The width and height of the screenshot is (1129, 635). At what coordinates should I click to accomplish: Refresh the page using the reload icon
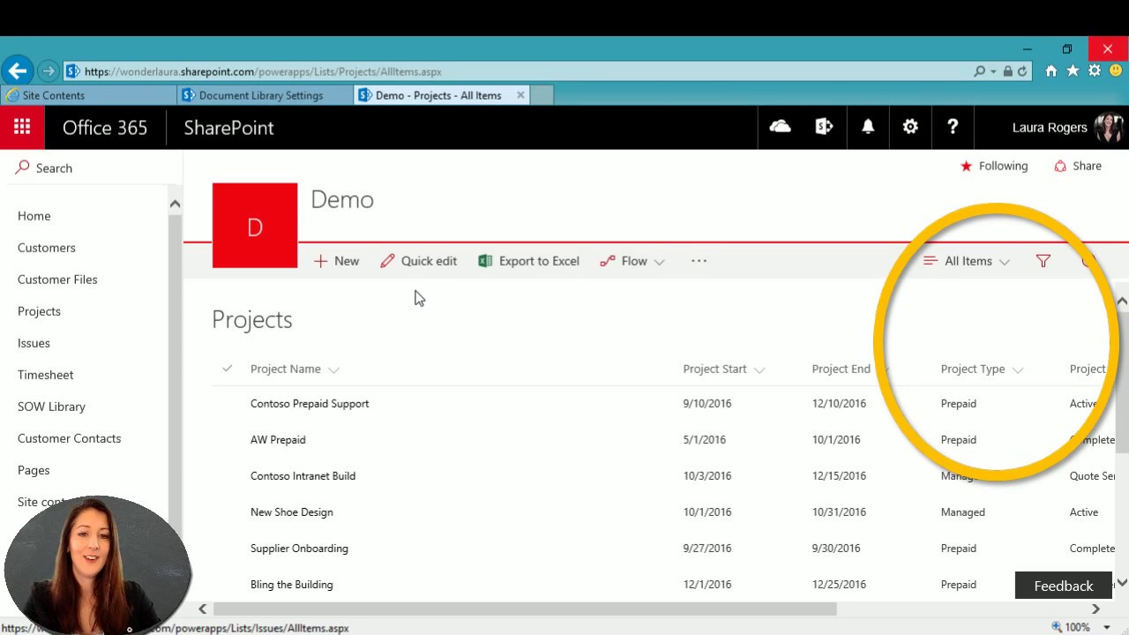coord(1022,71)
